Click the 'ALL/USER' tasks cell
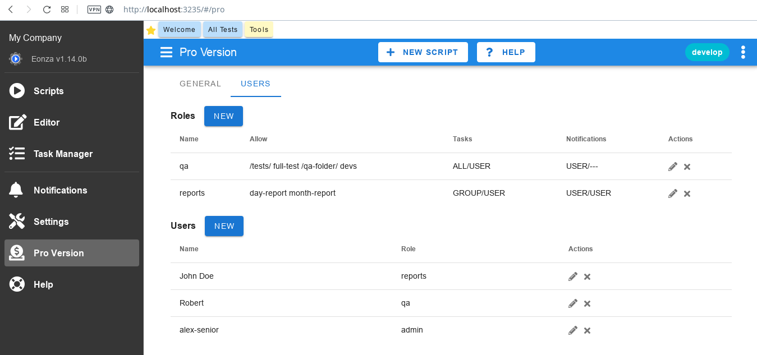Image resolution: width=757 pixels, height=355 pixels. 472,166
